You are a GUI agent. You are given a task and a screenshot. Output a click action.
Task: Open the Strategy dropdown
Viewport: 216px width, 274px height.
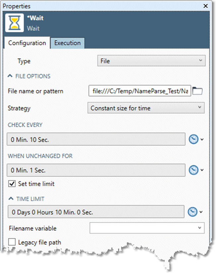[146, 108]
